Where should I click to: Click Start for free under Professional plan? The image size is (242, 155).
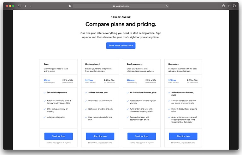[x=100, y=136]
